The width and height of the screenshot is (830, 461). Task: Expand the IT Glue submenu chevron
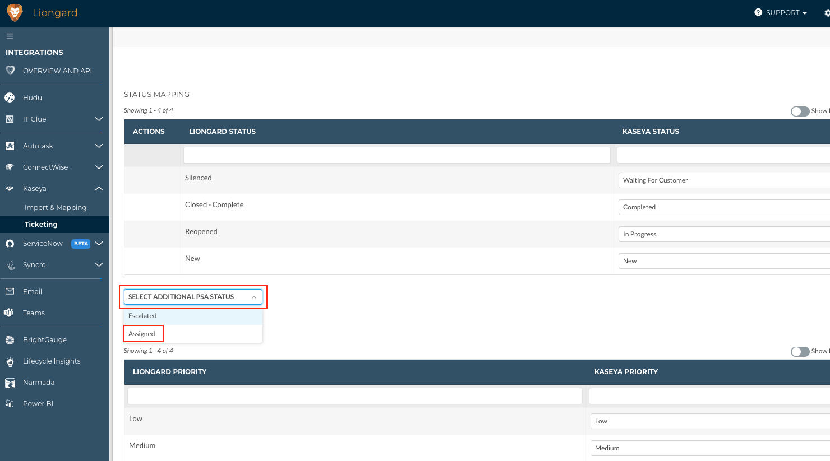[99, 119]
